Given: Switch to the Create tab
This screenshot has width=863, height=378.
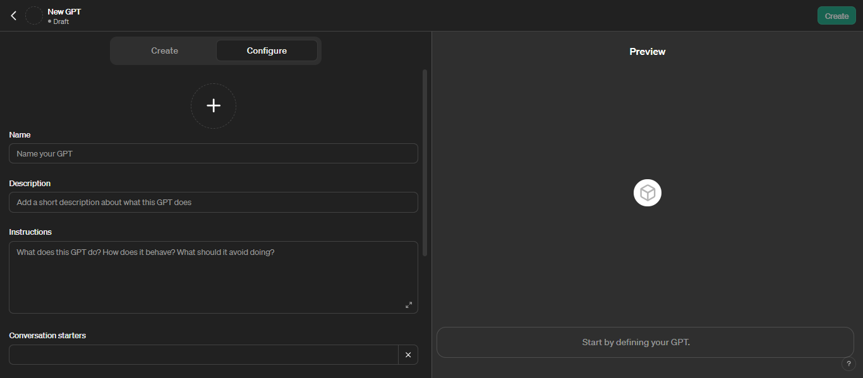Looking at the screenshot, I should pos(164,50).
